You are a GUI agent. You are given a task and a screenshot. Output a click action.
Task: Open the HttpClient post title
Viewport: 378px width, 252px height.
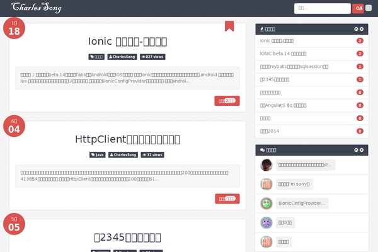(x=127, y=139)
